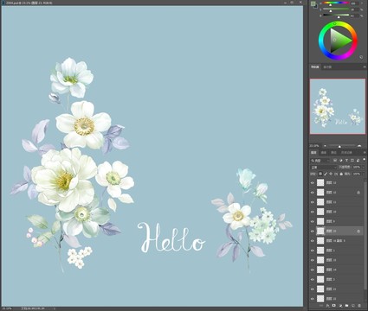Image resolution: width=368 pixels, height=311 pixels.
Task: Click the lock icon on the highlighted layer
Action: pos(358,231)
